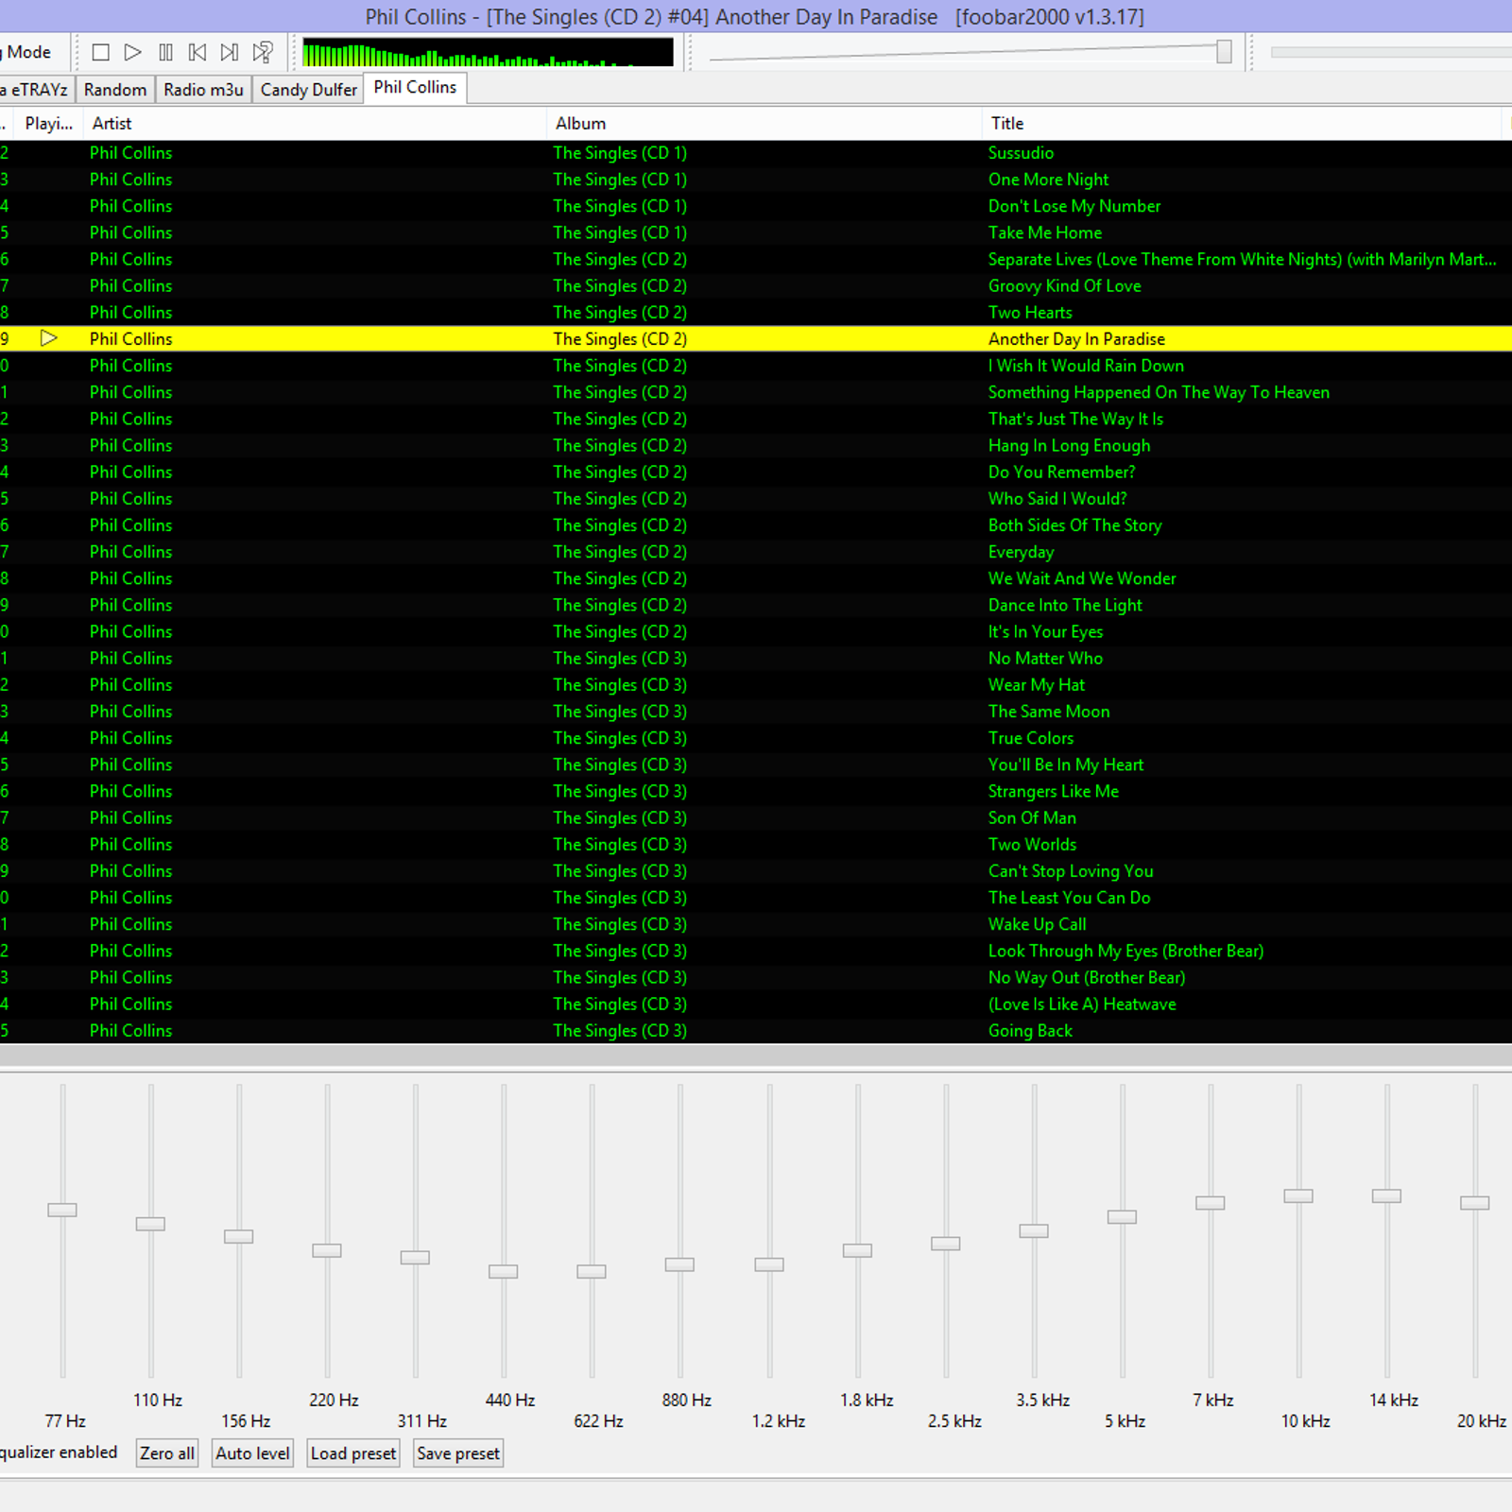Image resolution: width=1512 pixels, height=1512 pixels.
Task: Select the track Take Me Home
Action: [756, 232]
